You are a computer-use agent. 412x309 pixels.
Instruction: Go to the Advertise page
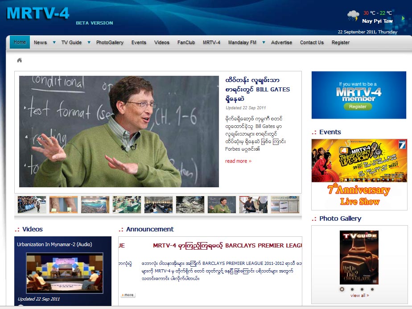coord(281,42)
